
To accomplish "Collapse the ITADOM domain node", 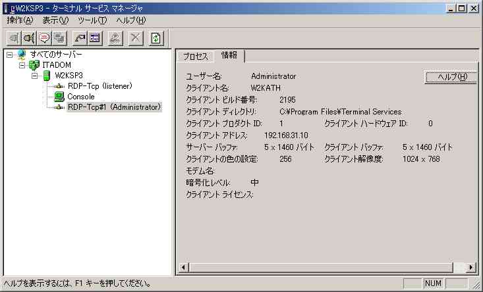I will (x=22, y=66).
